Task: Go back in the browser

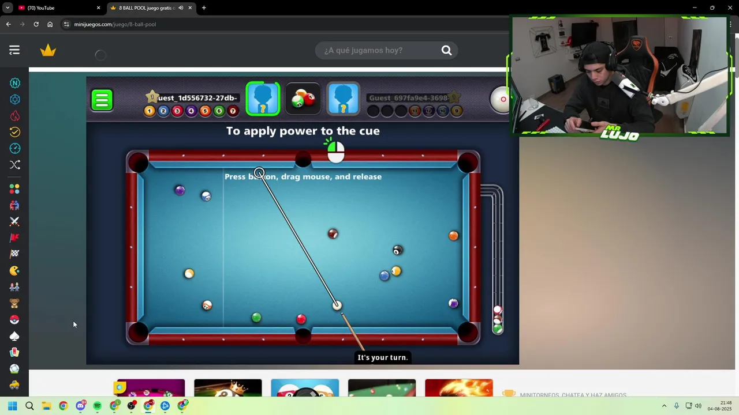Action: 8,24
